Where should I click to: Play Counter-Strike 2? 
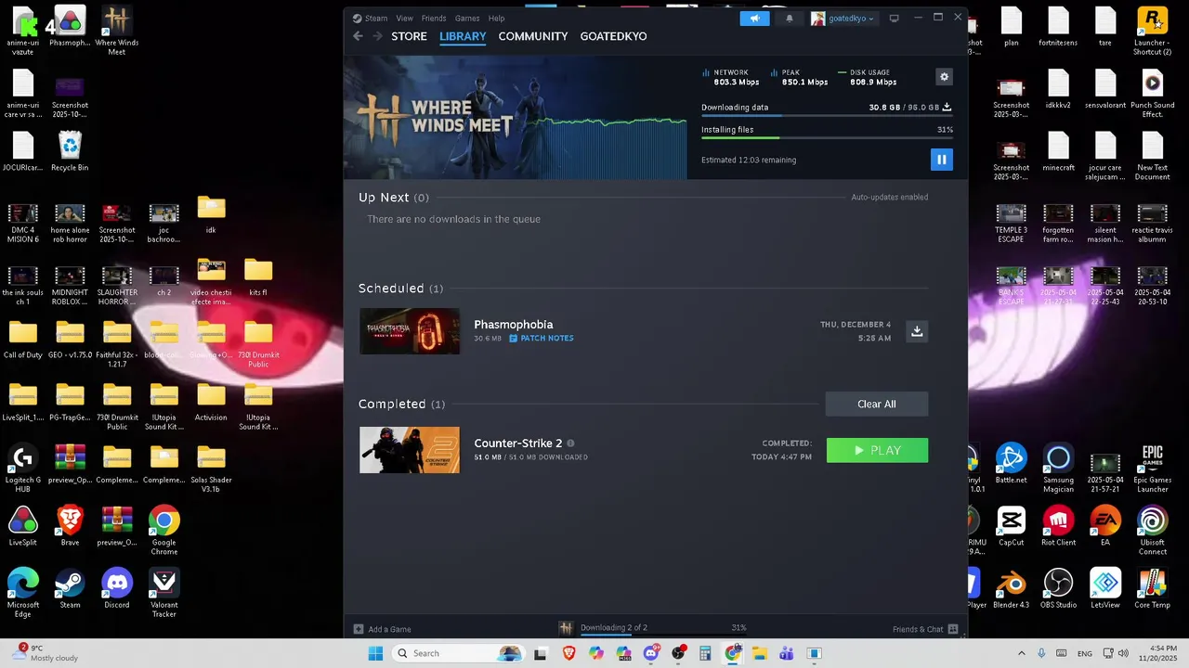877,450
